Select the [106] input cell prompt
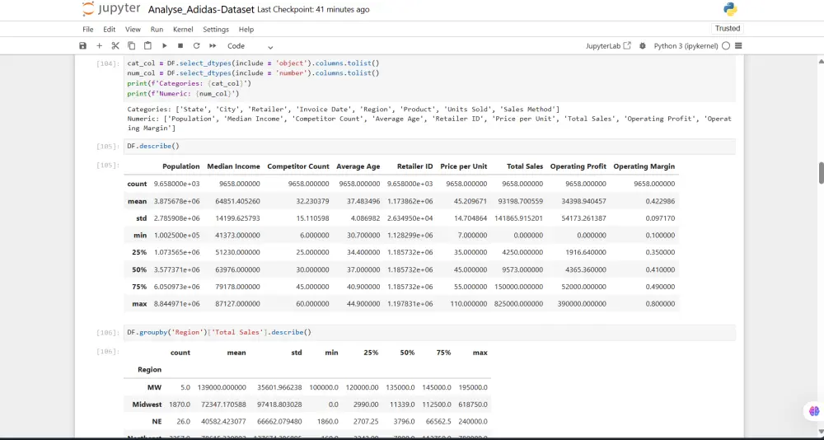 108,332
